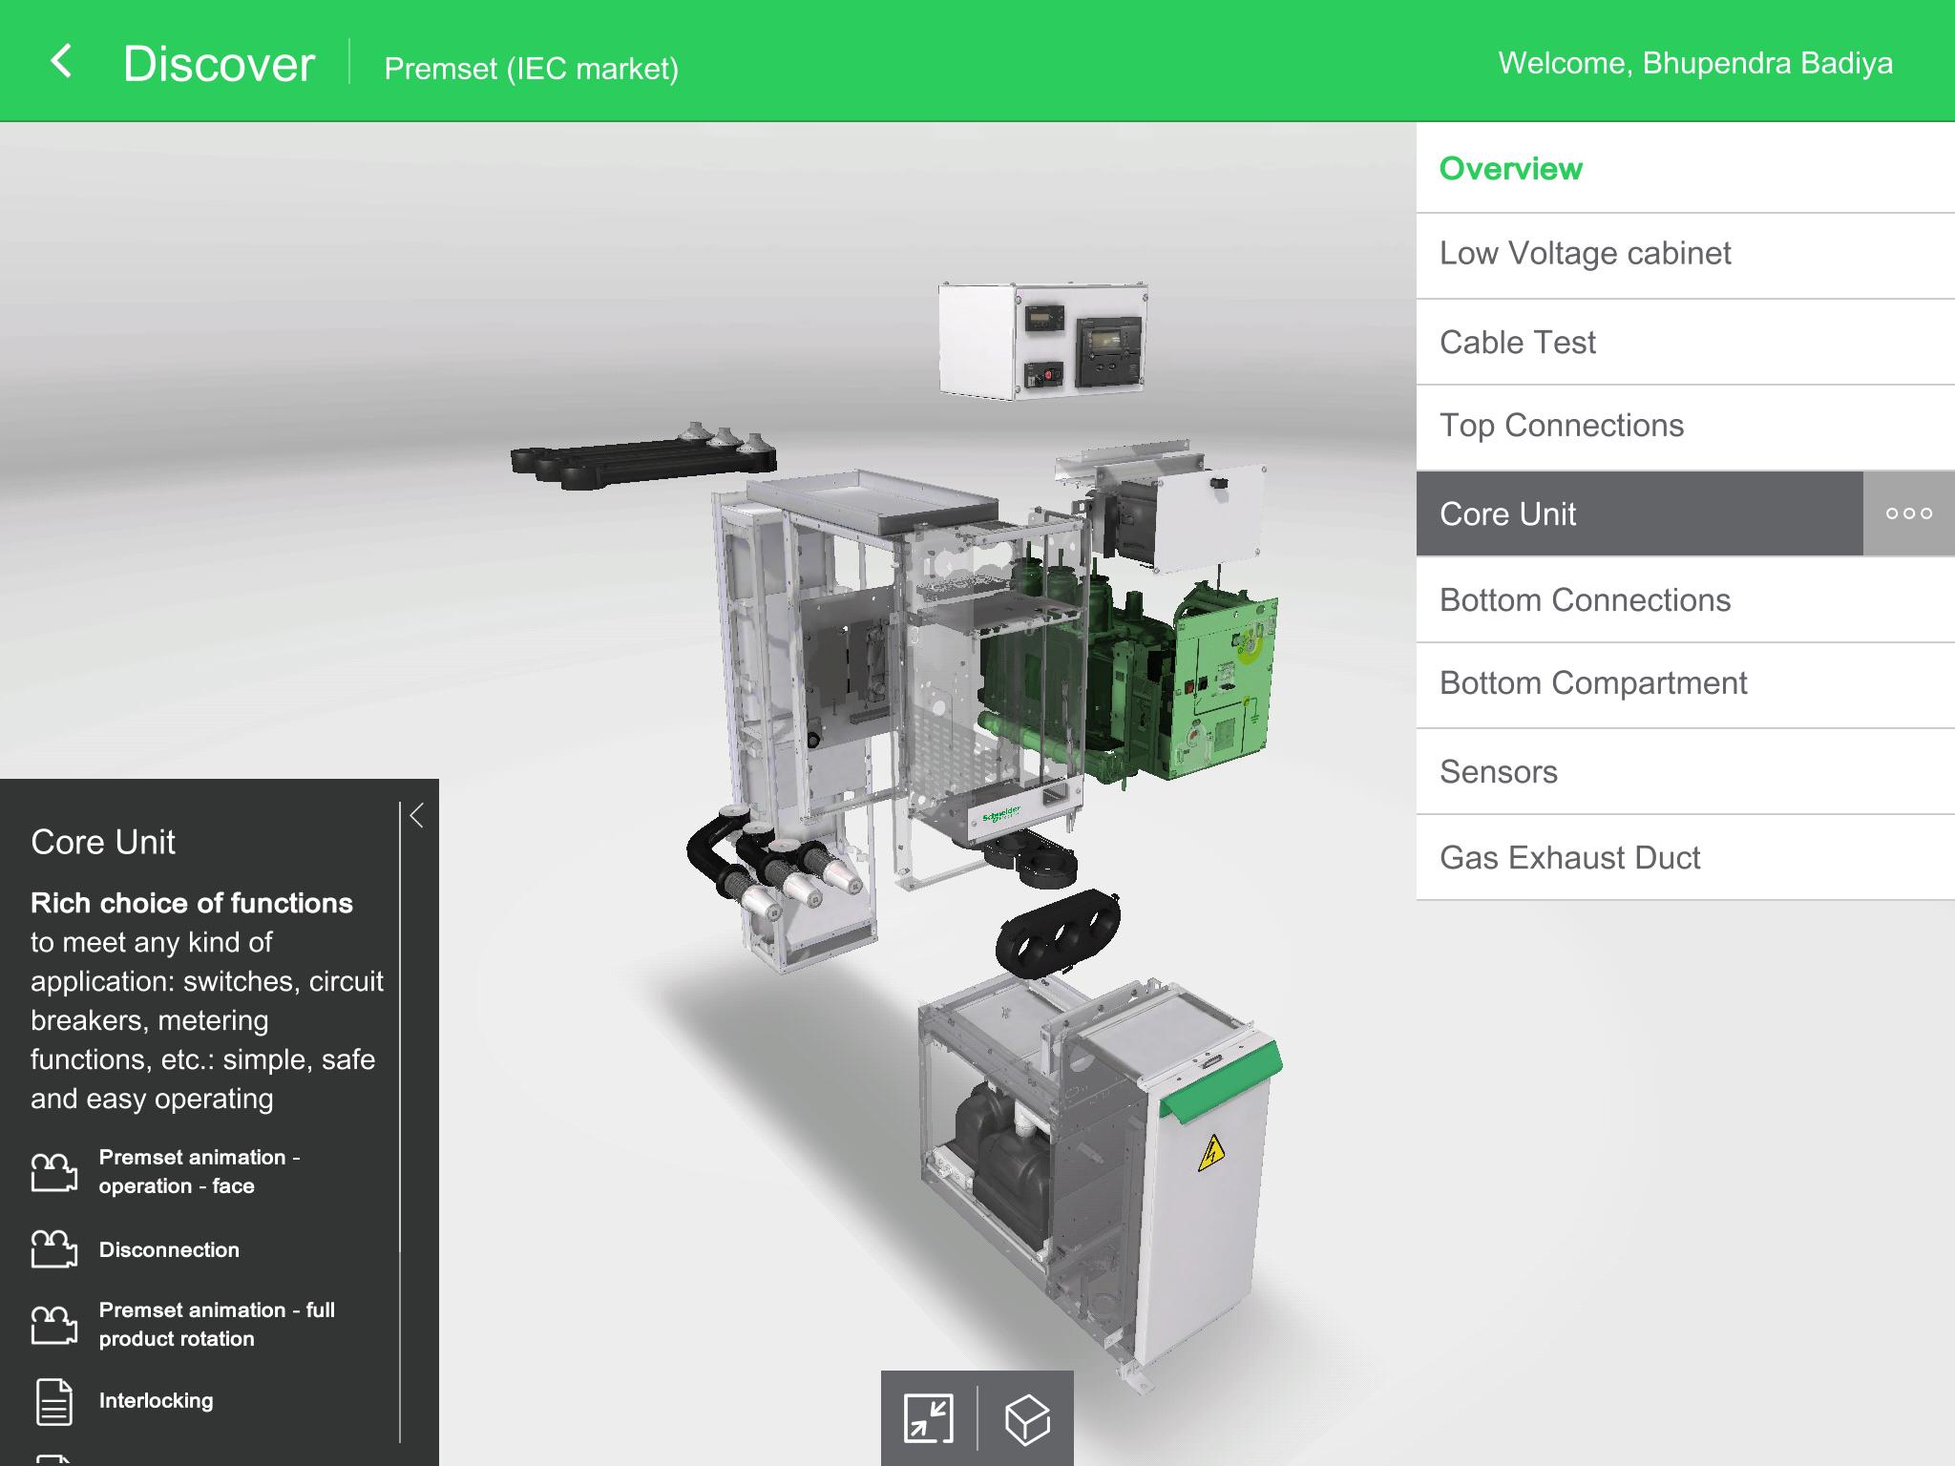Open the Bottom Compartment section

(1623, 684)
